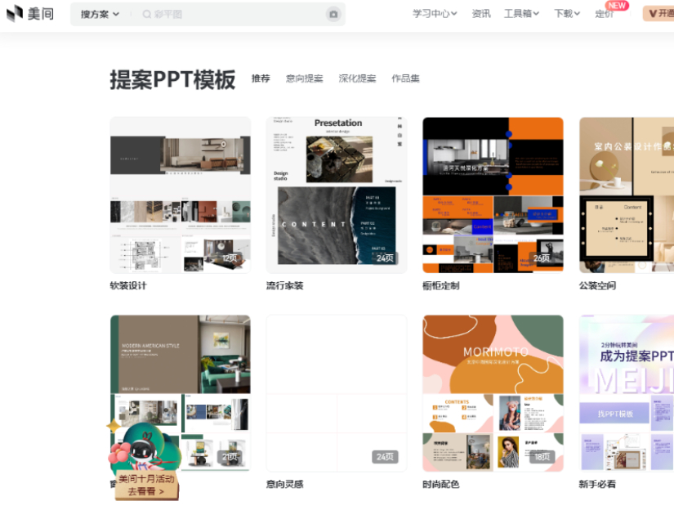The height and width of the screenshot is (506, 674).
Task: Open the 资讯 navigation item
Action: pos(481,14)
